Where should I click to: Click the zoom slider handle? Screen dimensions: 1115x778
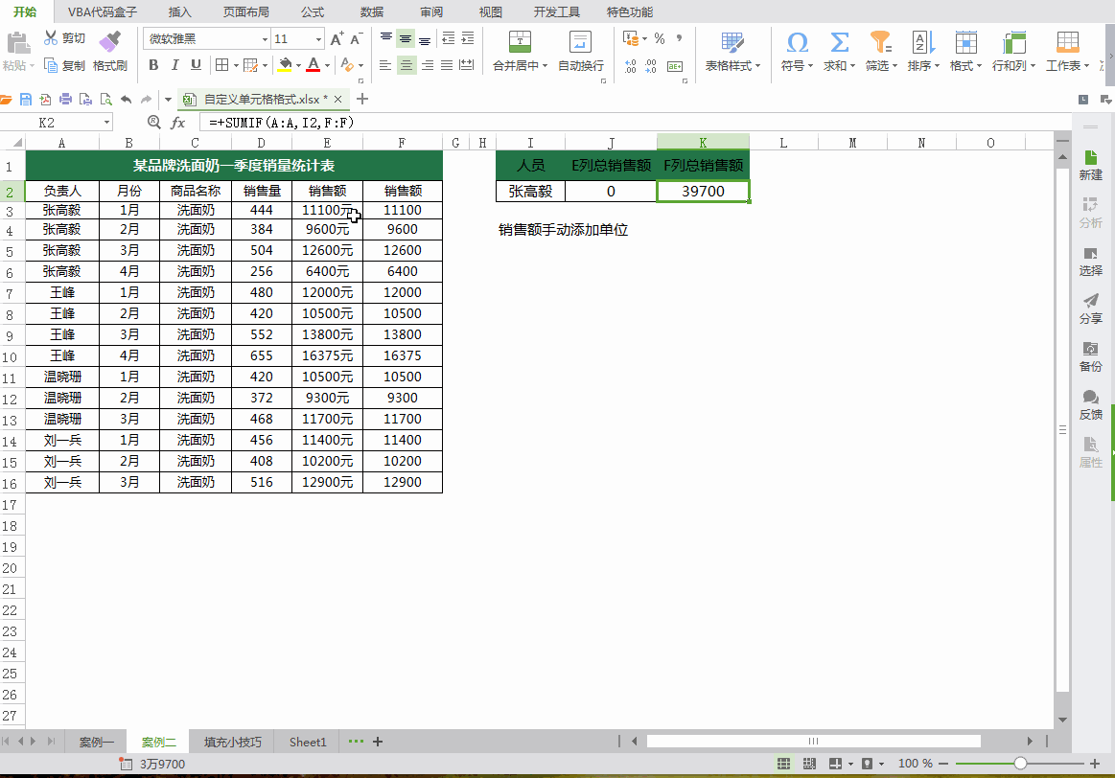point(1020,764)
